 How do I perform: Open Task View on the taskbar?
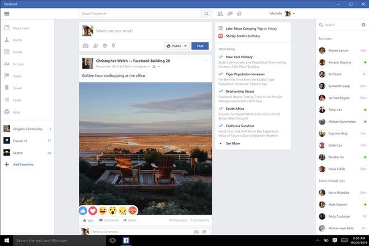click(x=112, y=240)
